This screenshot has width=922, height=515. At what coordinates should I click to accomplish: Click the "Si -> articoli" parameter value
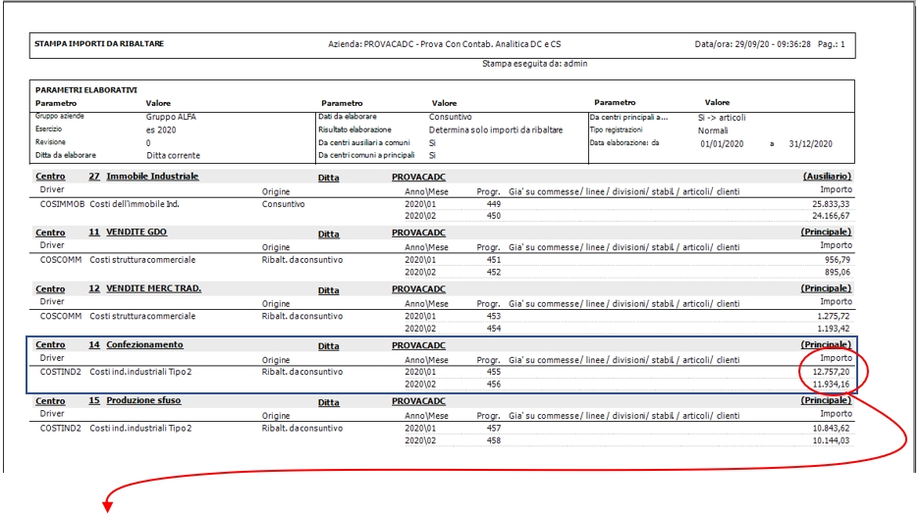(x=722, y=118)
